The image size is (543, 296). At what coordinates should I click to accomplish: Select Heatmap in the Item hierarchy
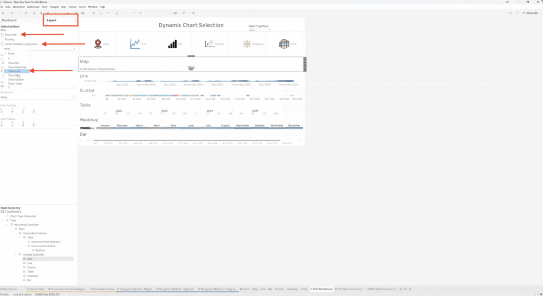[32, 276]
